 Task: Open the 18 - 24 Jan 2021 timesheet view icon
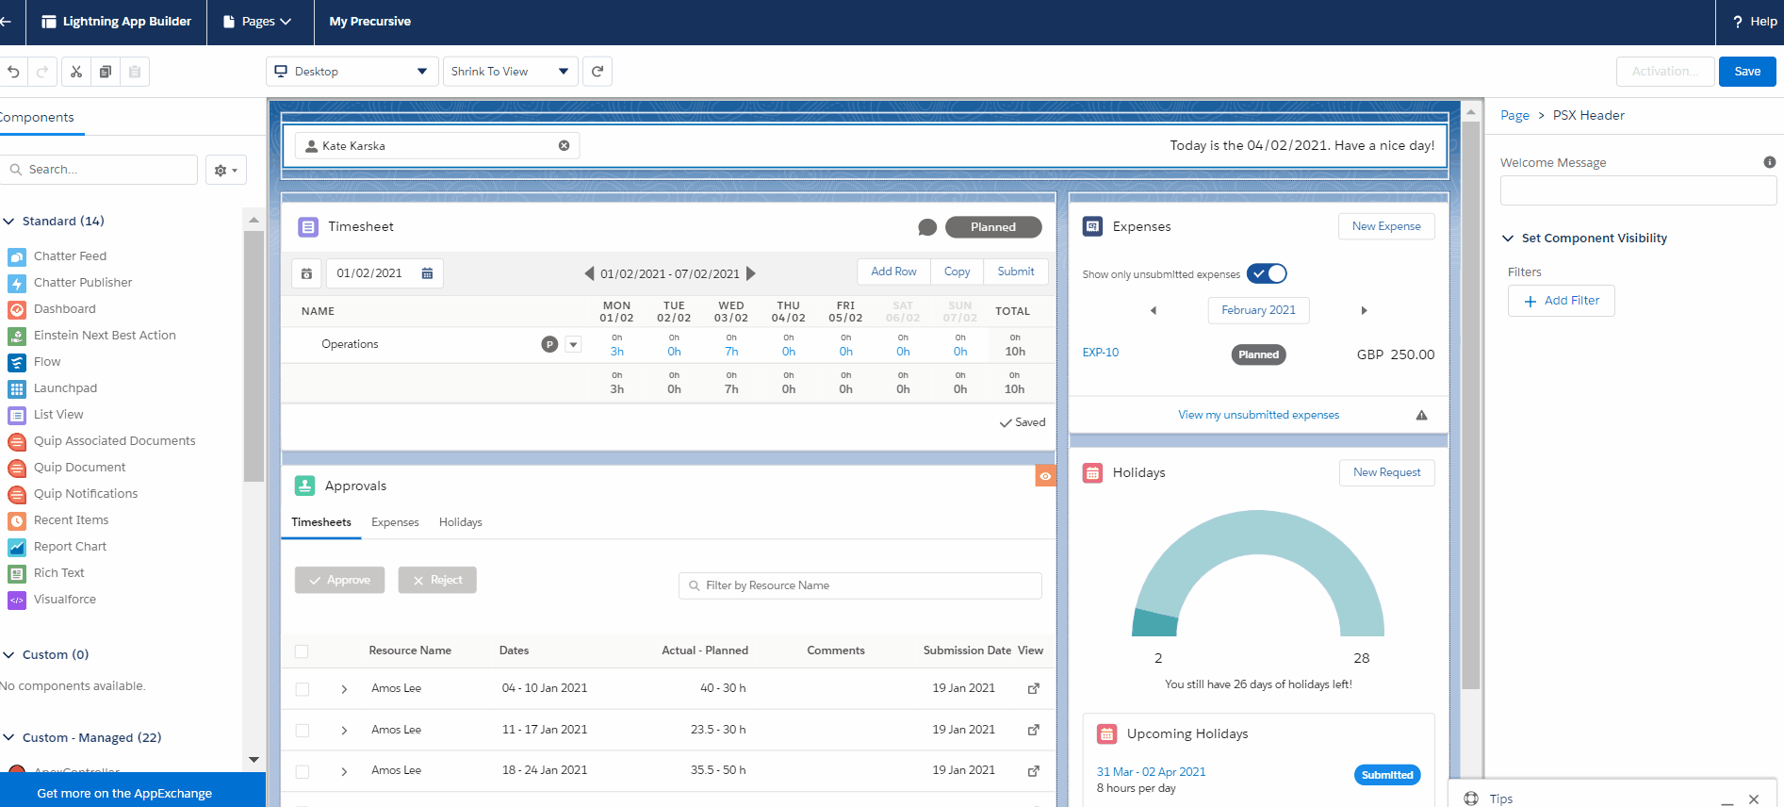click(1034, 770)
